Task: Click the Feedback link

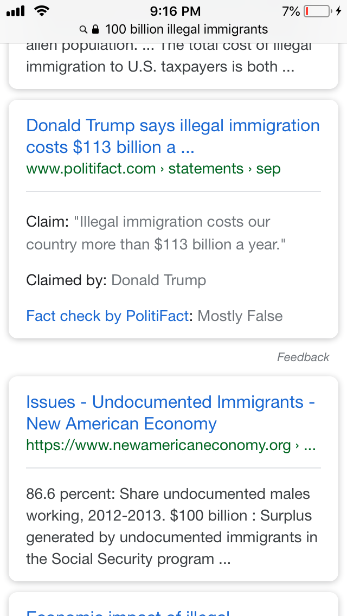Action: point(303,357)
